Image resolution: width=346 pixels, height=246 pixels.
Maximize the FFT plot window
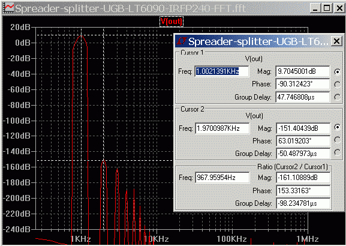point(327,8)
